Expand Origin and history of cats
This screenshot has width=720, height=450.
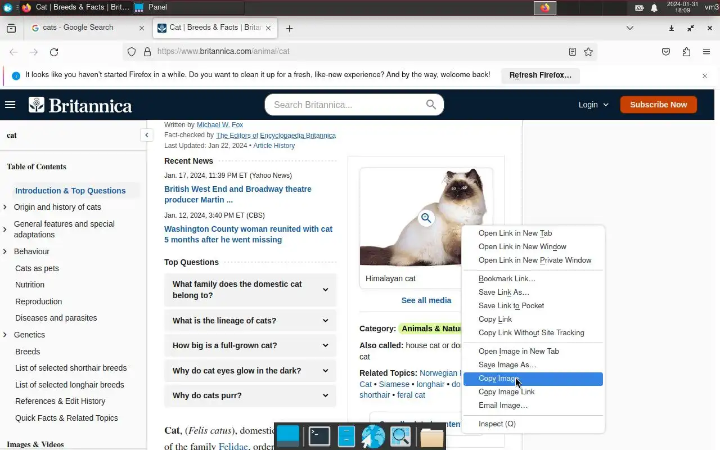pyautogui.click(x=5, y=207)
